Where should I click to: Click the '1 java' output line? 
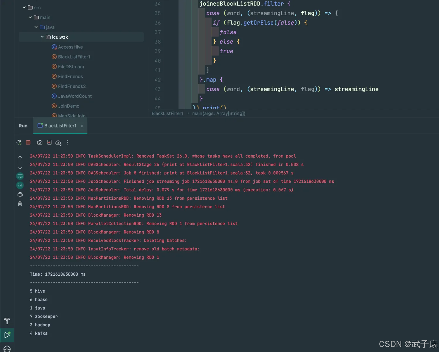tap(37, 308)
